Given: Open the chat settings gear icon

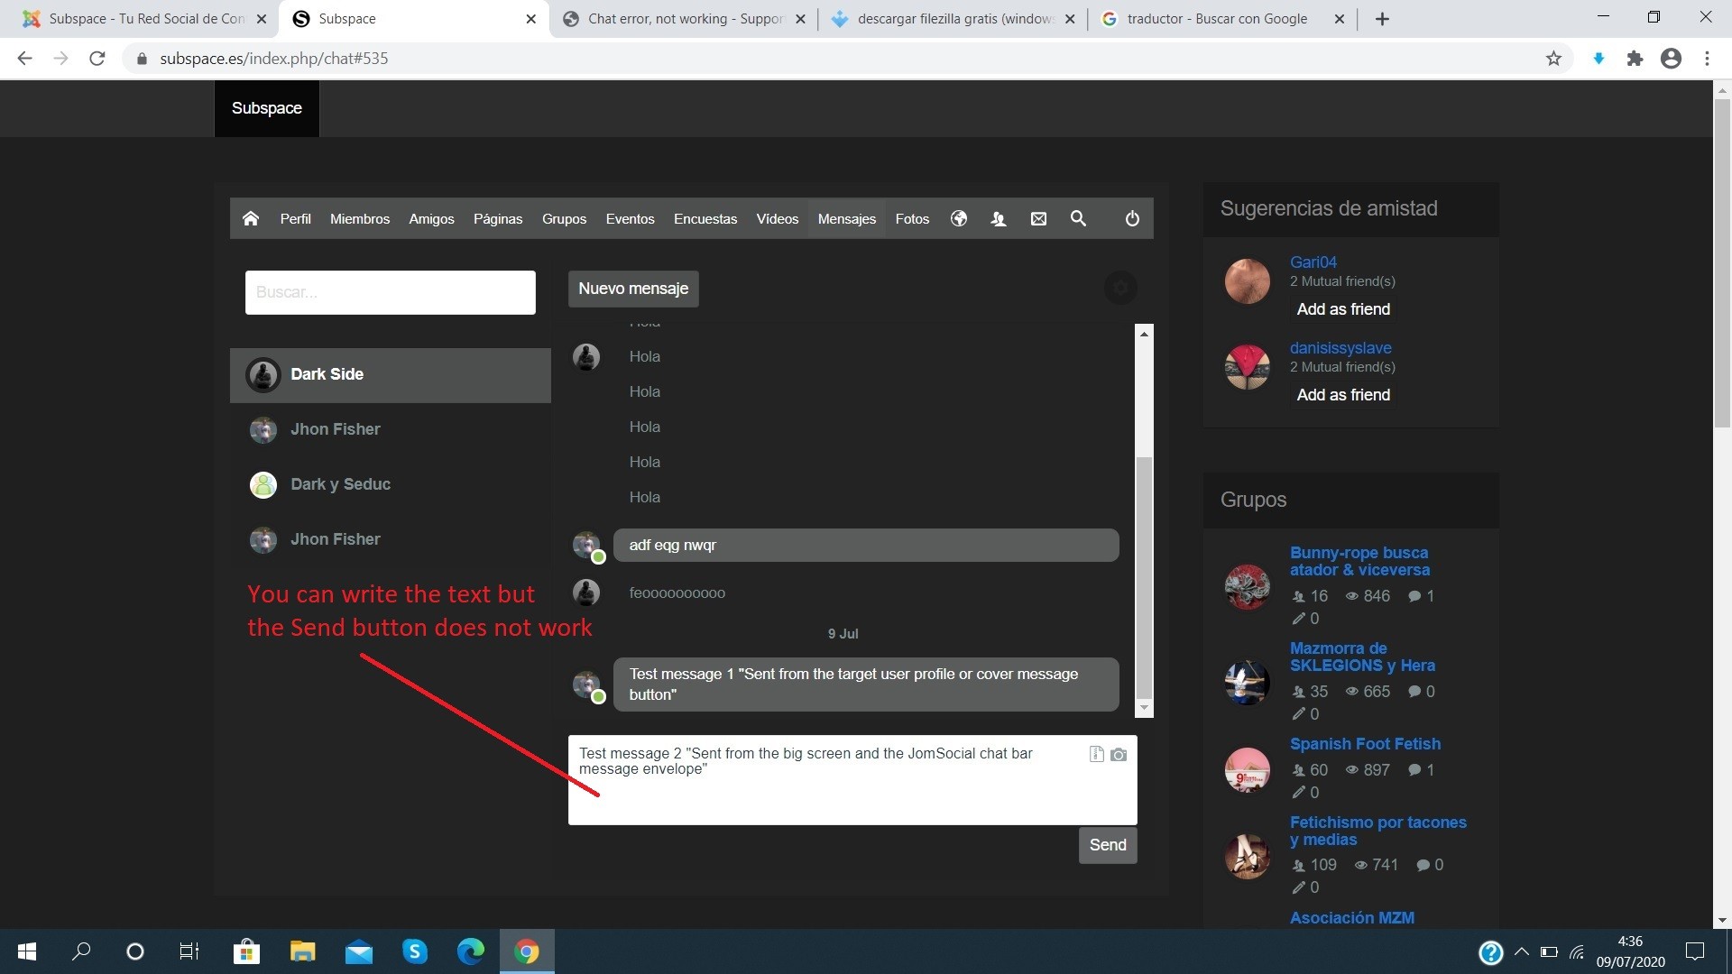Looking at the screenshot, I should point(1120,289).
